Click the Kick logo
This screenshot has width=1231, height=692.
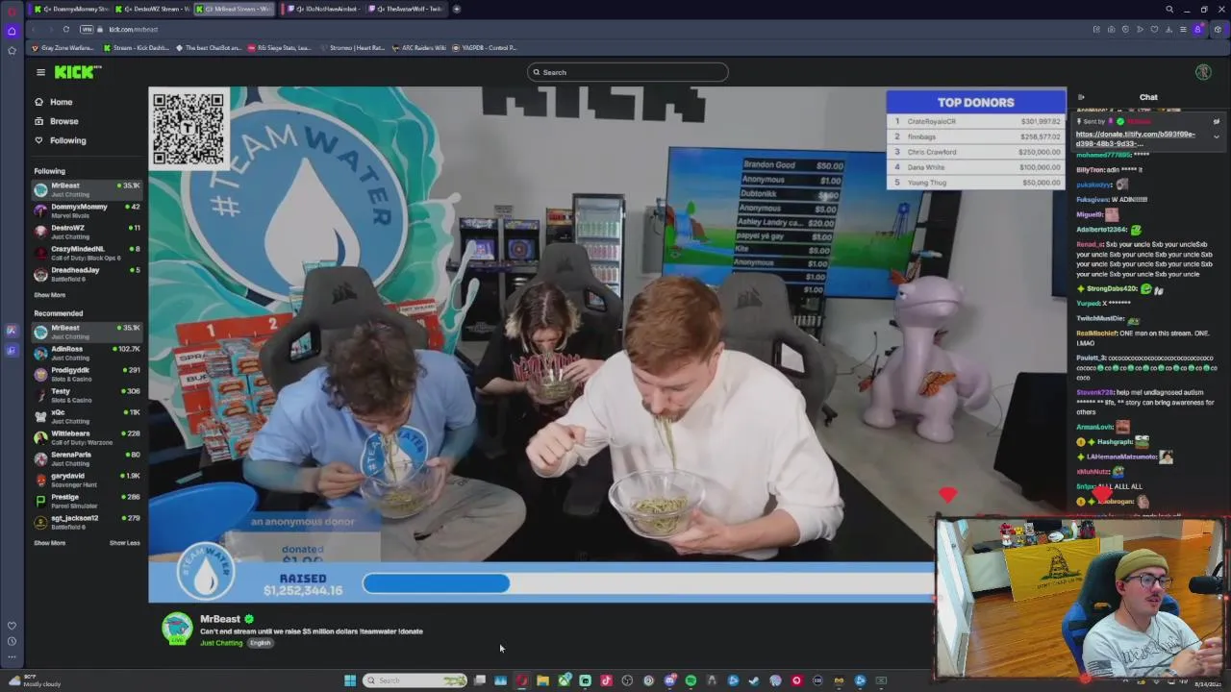[77, 72]
